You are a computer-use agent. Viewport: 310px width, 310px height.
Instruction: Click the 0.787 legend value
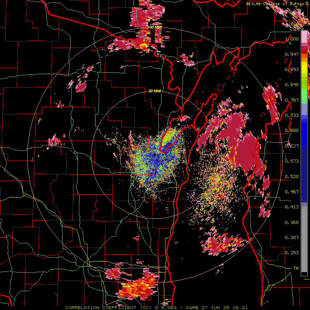coord(292,100)
